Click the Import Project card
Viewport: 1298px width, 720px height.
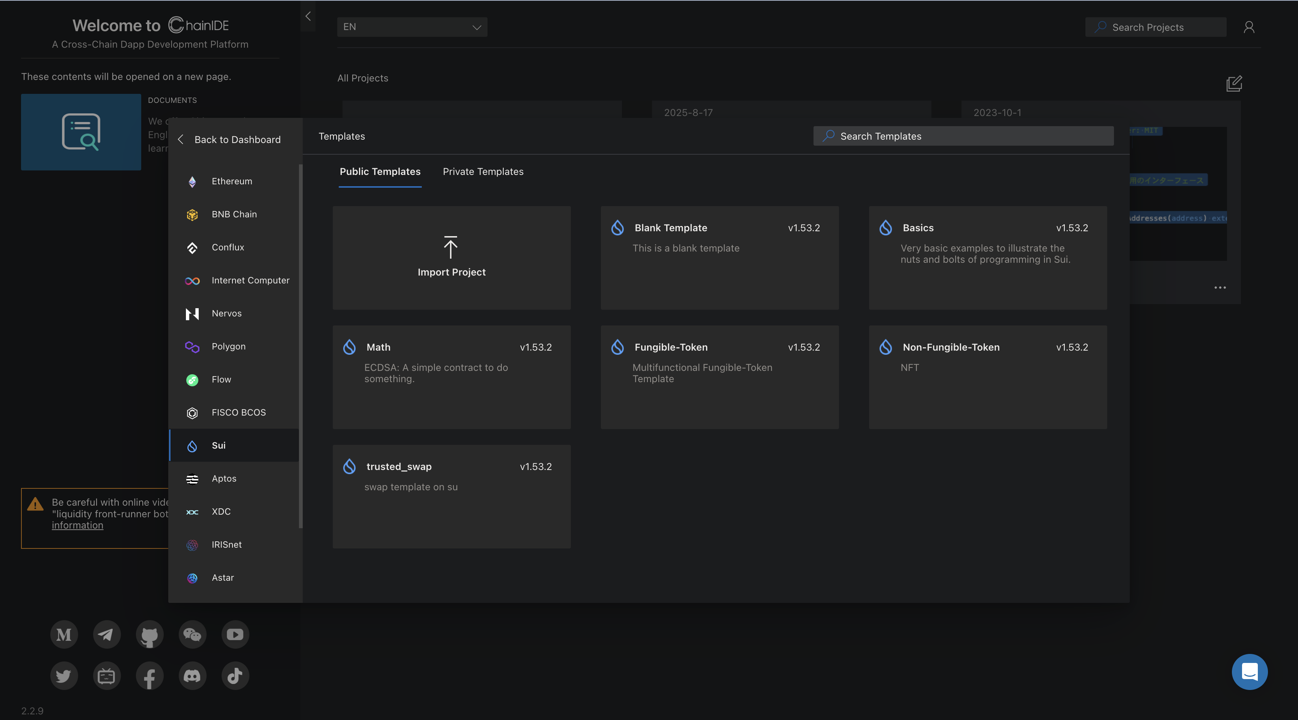451,258
